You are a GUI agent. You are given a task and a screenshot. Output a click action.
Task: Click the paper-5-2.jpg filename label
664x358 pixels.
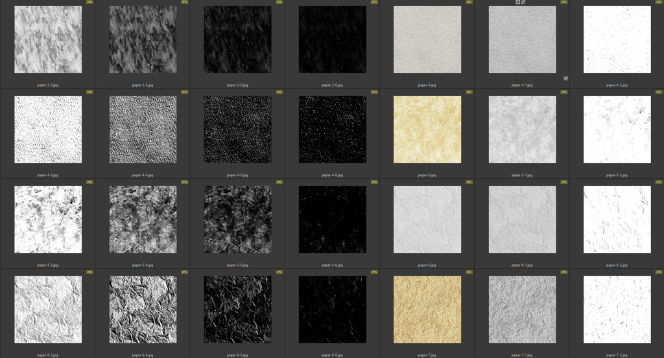(x=617, y=175)
